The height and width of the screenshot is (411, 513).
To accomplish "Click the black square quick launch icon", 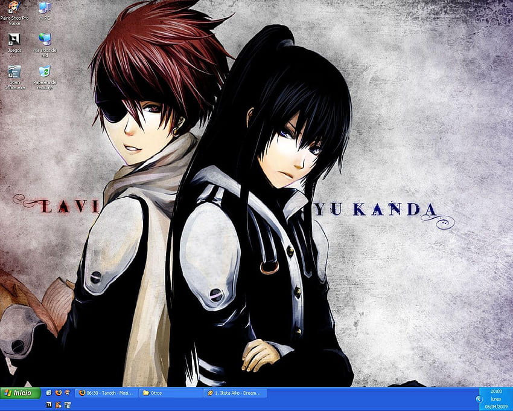I will click(x=49, y=405).
